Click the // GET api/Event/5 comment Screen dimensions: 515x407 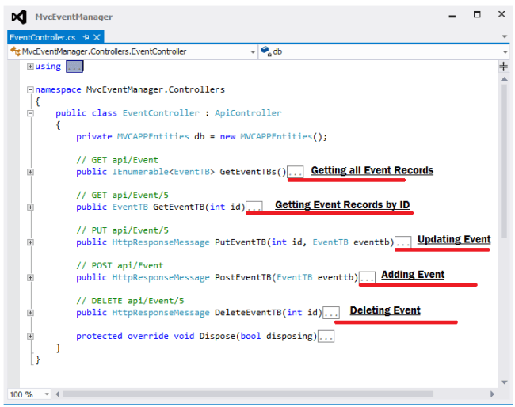point(123,196)
